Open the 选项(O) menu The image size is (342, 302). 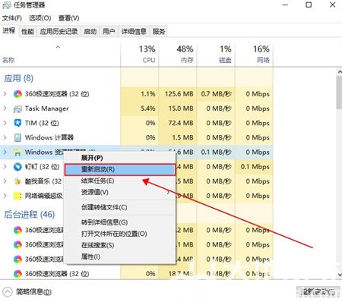(x=40, y=18)
